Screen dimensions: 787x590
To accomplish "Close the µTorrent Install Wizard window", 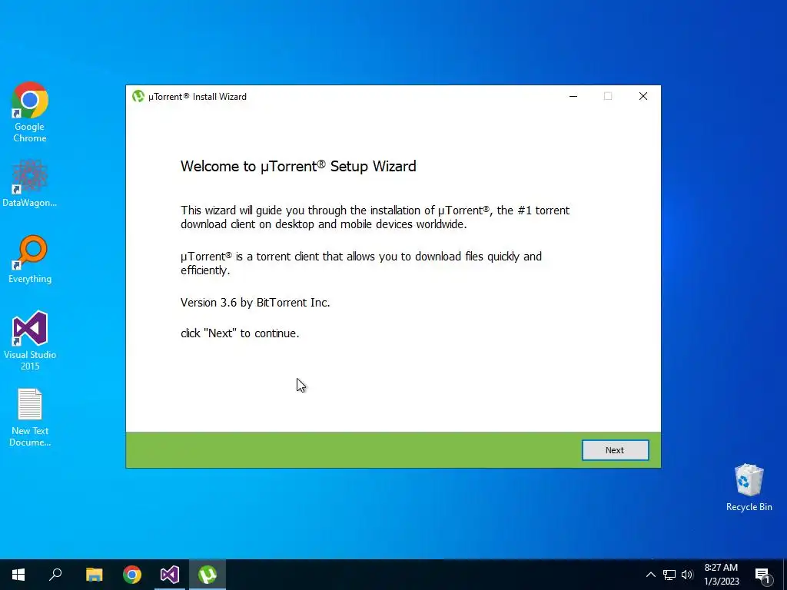I will (643, 96).
